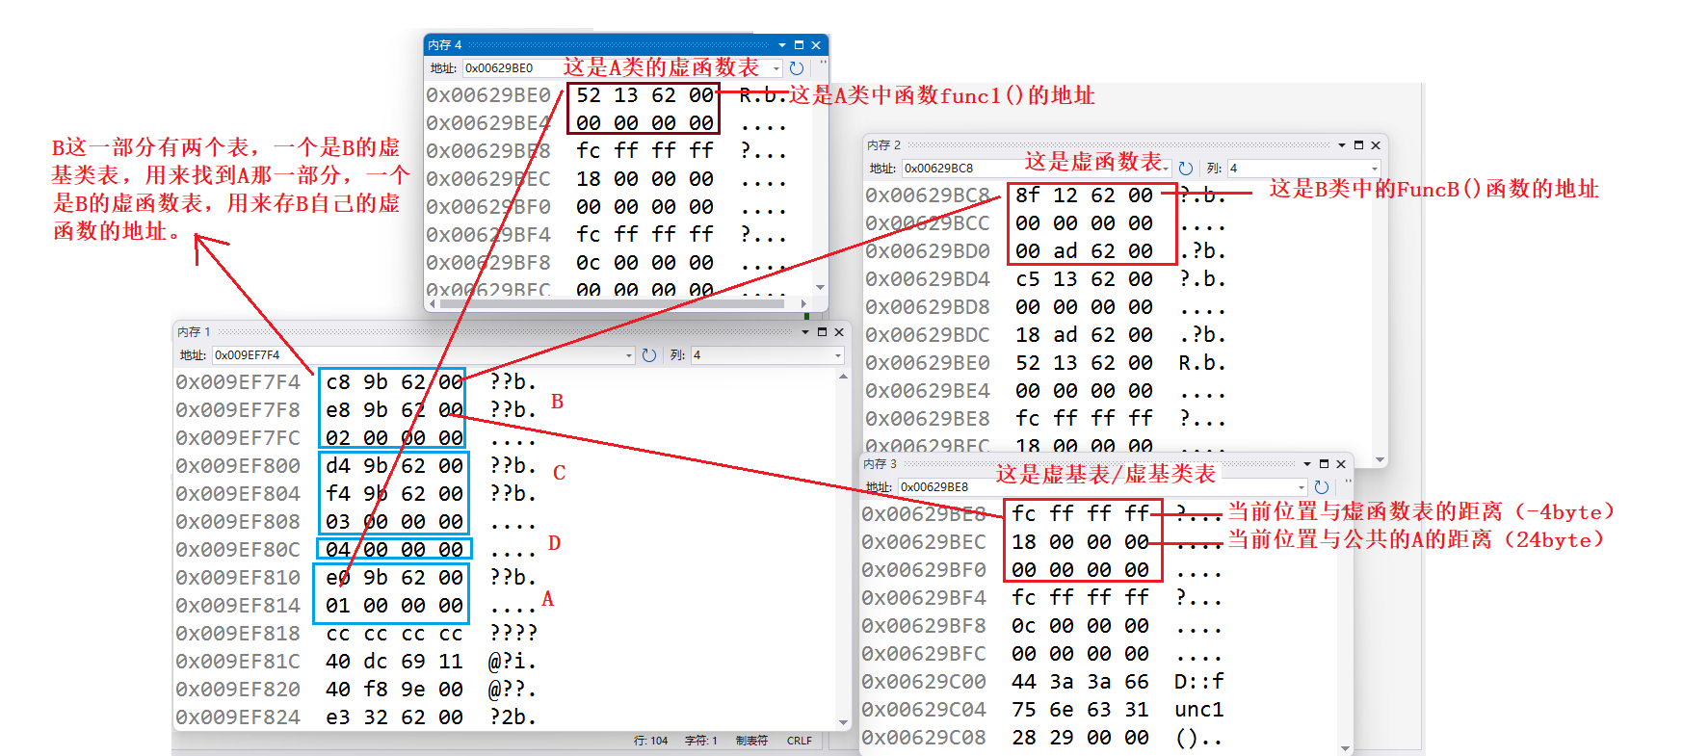Screen dimensions: 1683x756
Task: Click the scroll-up arrow in 内存 1
Action: [x=844, y=378]
